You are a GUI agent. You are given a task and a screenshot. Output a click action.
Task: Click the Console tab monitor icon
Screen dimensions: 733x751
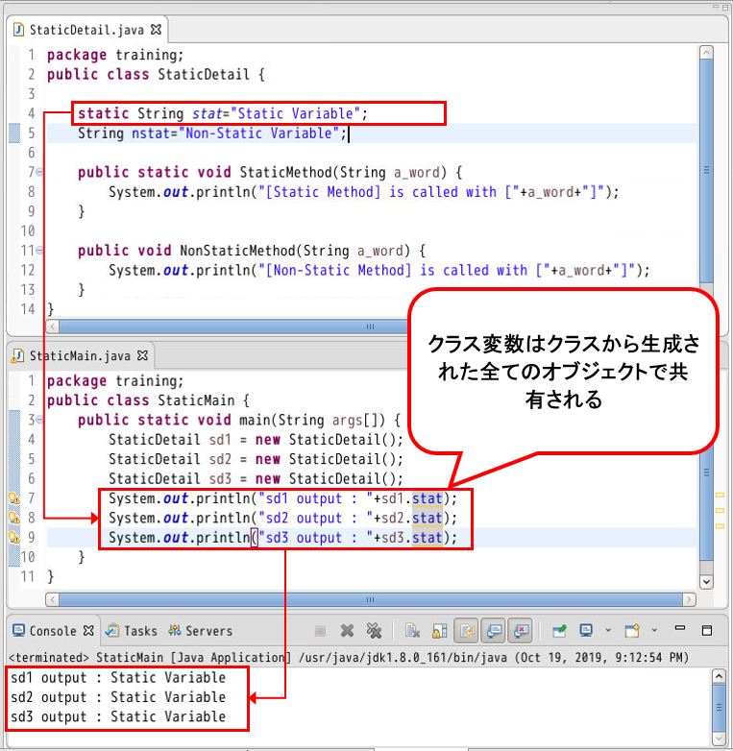pos(18,630)
